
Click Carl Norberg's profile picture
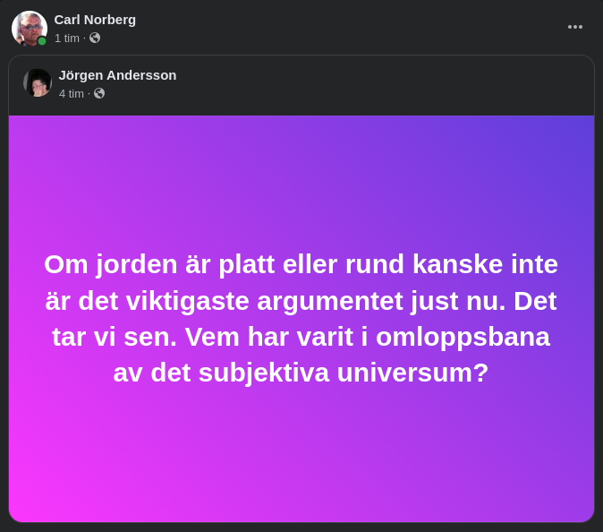29,28
